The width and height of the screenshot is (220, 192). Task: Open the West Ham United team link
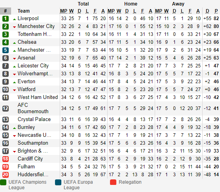tap(38, 97)
